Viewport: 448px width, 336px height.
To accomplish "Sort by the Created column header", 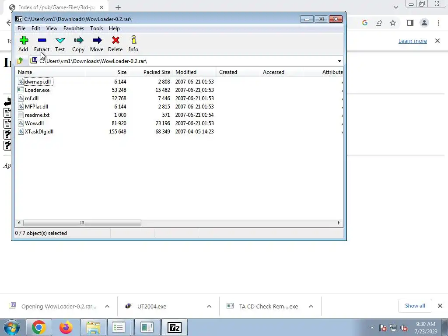I will click(238, 72).
